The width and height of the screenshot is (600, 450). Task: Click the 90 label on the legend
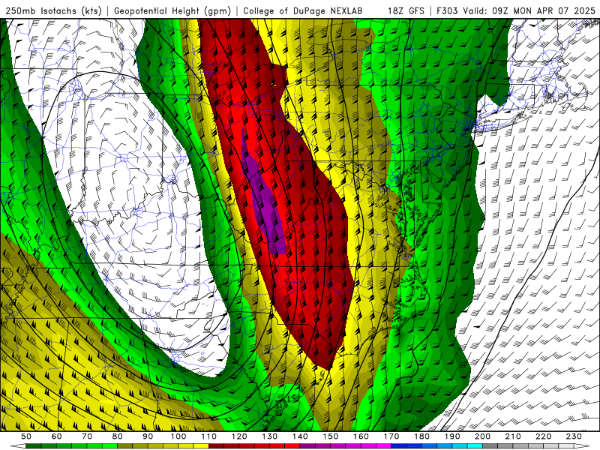click(x=148, y=436)
